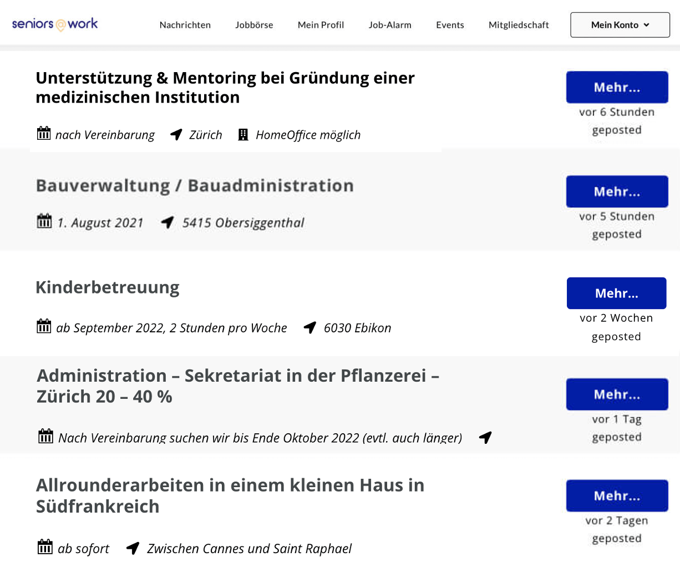The image size is (680, 577).
Task: Click building icon beside HomeOffice möglich
Action: click(243, 134)
